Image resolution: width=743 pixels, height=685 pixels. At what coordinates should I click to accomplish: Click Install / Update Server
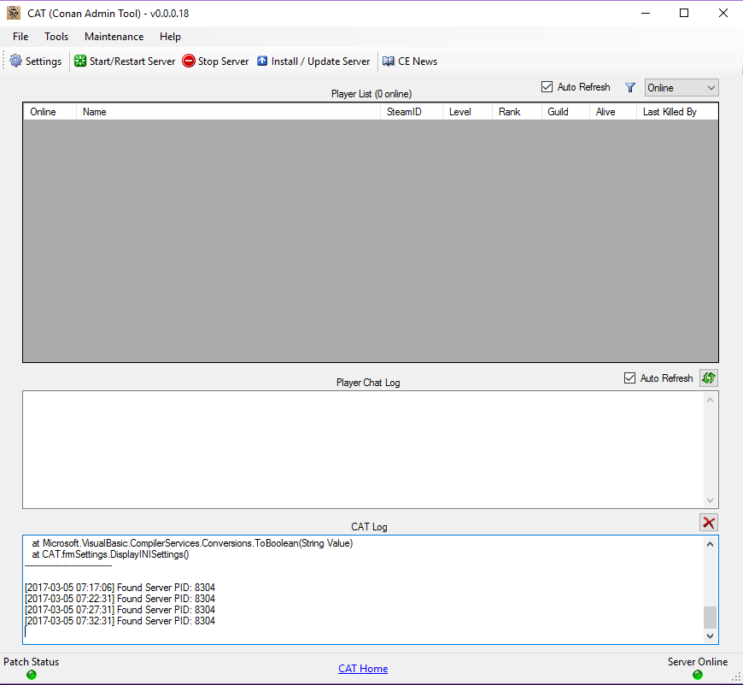coord(313,61)
